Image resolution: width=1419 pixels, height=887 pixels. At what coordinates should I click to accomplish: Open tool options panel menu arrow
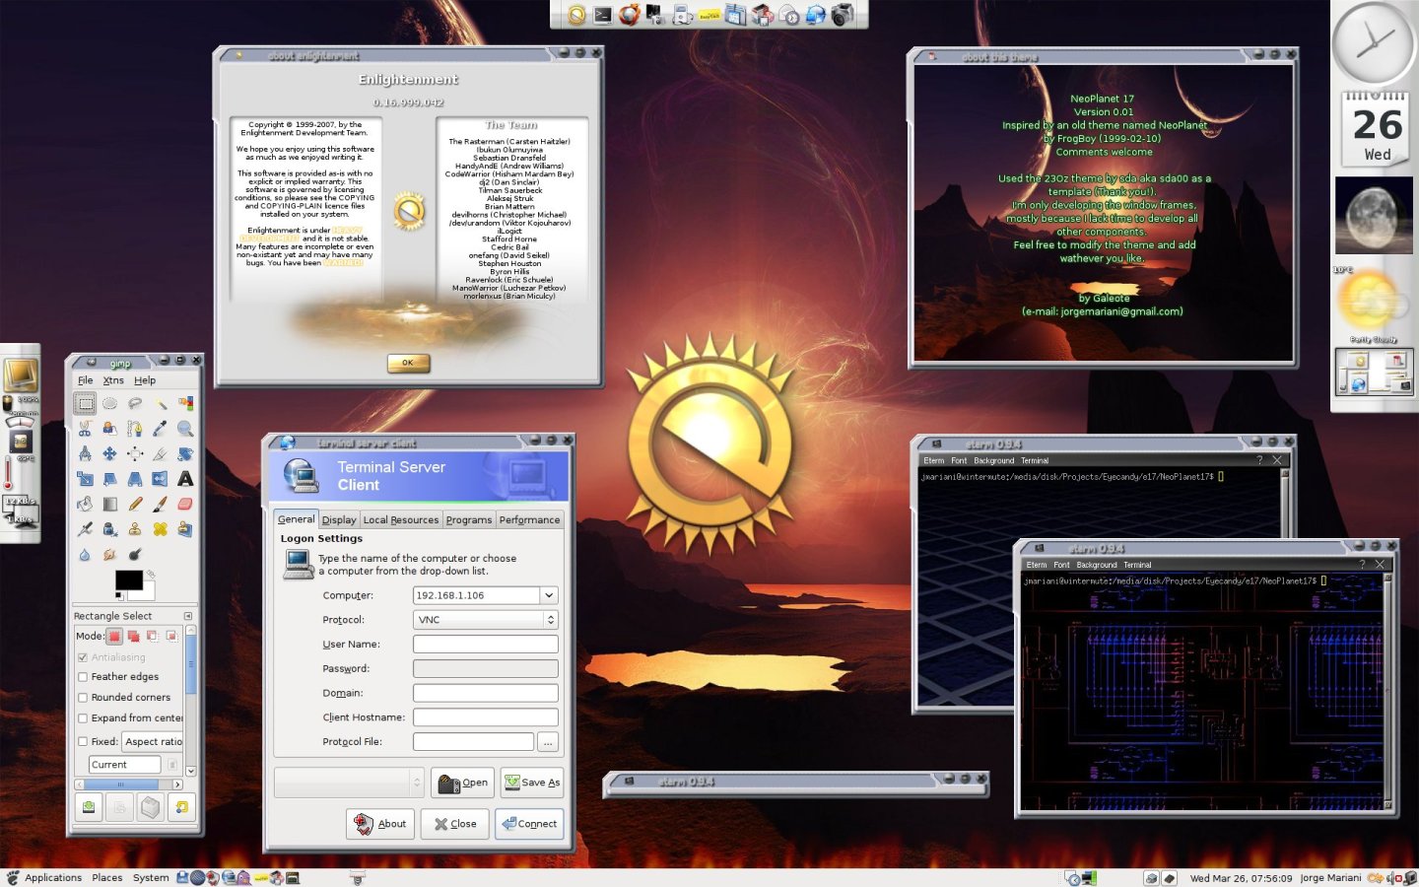pyautogui.click(x=188, y=616)
